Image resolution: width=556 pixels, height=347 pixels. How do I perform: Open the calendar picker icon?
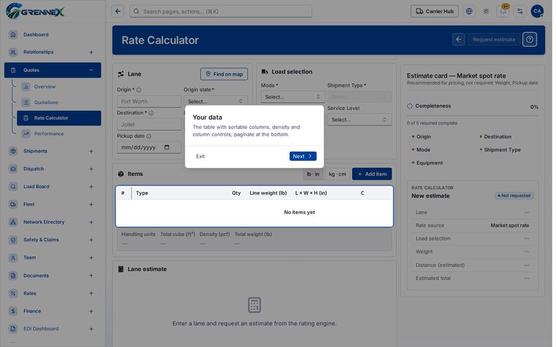coord(167,147)
